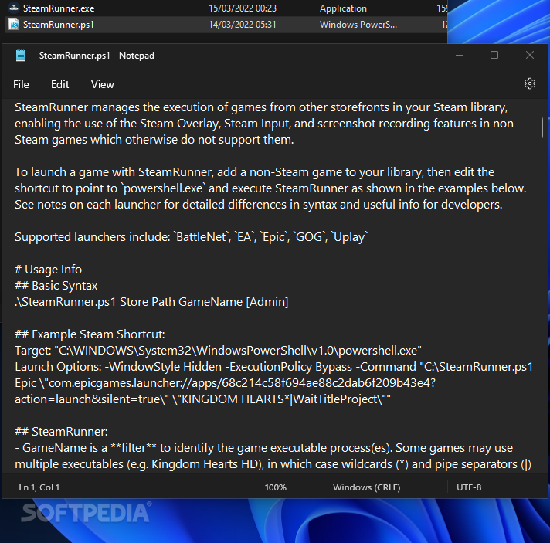Maximize the Notepad window
Viewport: 550px width, 543px height.
tap(494, 55)
